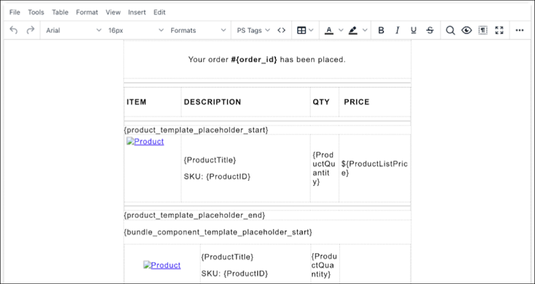Switch editor to fullscreen mode
The image size is (535, 284).
[499, 30]
